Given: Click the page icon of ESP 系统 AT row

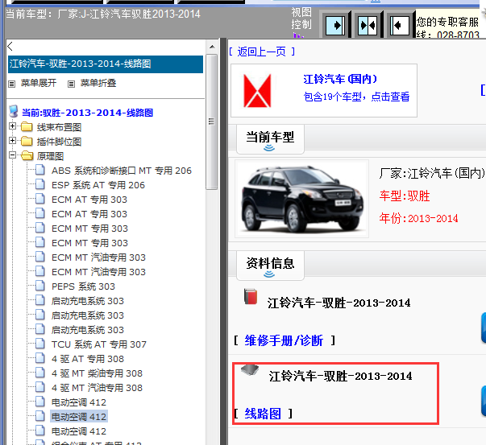Looking at the screenshot, I should [x=40, y=184].
